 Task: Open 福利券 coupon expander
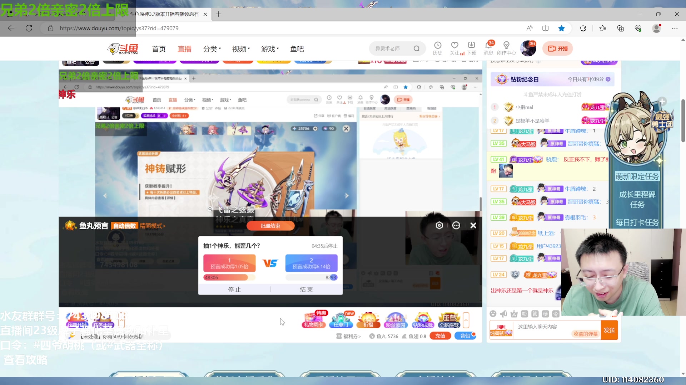click(x=349, y=336)
